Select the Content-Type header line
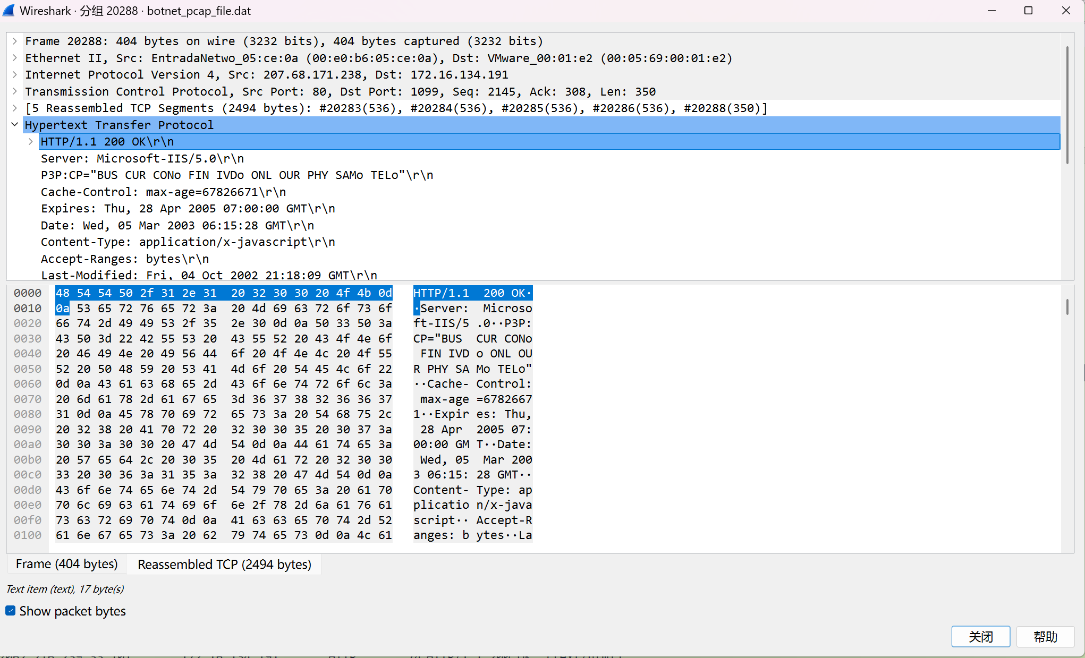Image resolution: width=1085 pixels, height=658 pixels. tap(188, 242)
